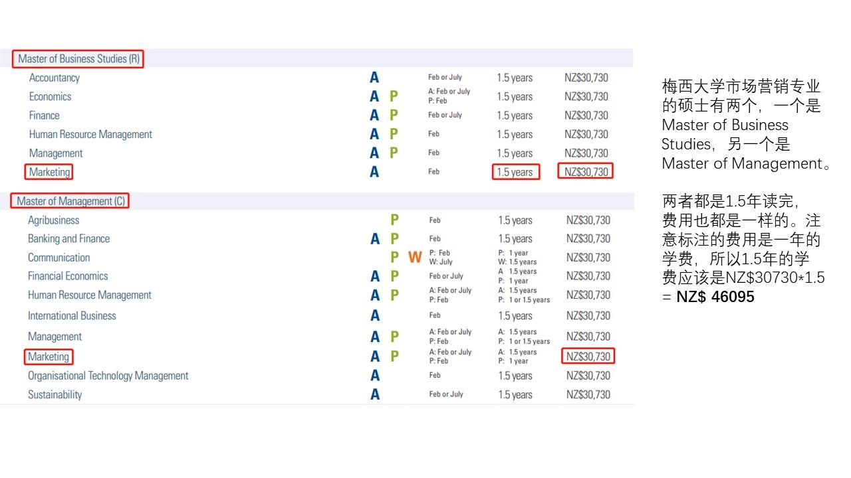Open the red-boxed Marketing under Business Studies
This screenshot has height=478, width=851.
[49, 172]
